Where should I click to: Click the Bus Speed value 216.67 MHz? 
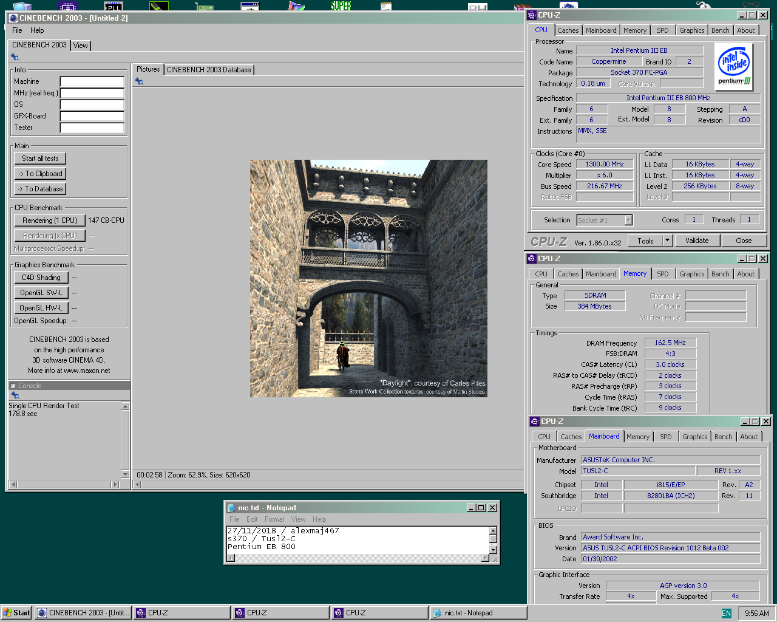click(x=605, y=186)
